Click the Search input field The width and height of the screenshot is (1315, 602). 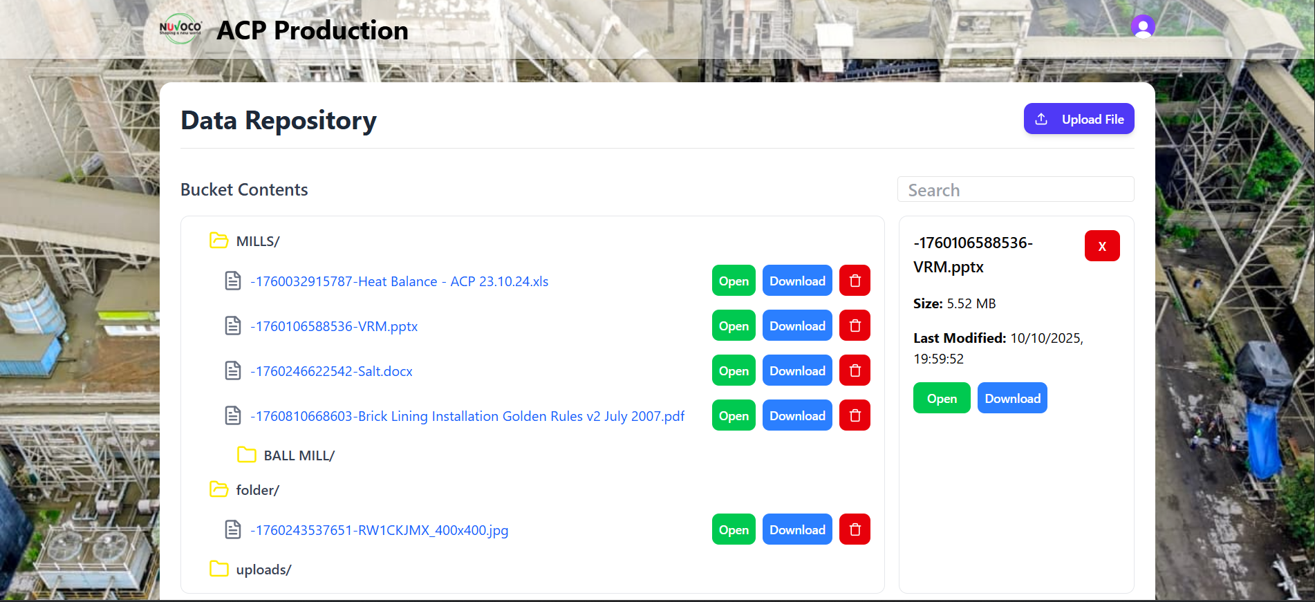click(x=1015, y=190)
